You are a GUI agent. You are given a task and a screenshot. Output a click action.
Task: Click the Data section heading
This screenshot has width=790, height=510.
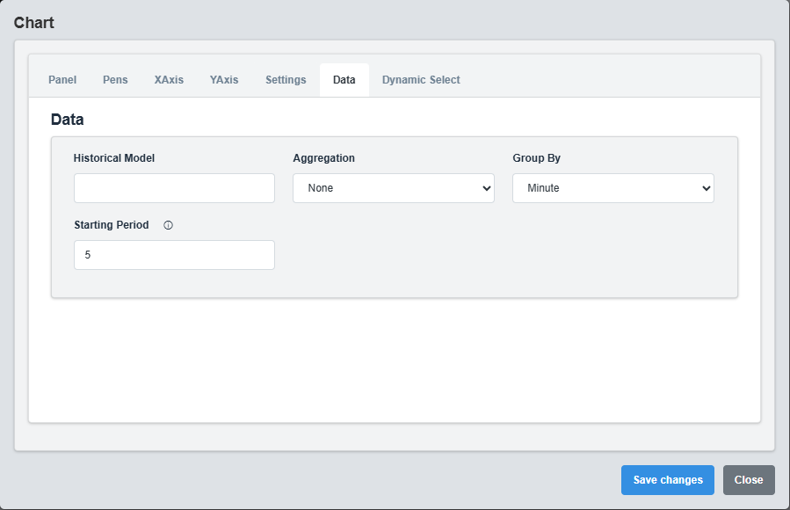[68, 120]
